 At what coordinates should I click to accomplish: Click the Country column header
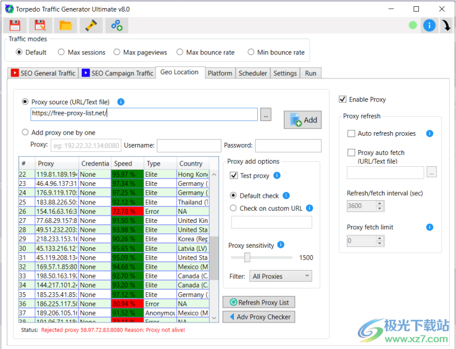pos(193,164)
